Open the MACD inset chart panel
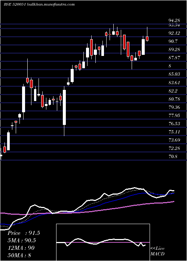 (103, 242)
